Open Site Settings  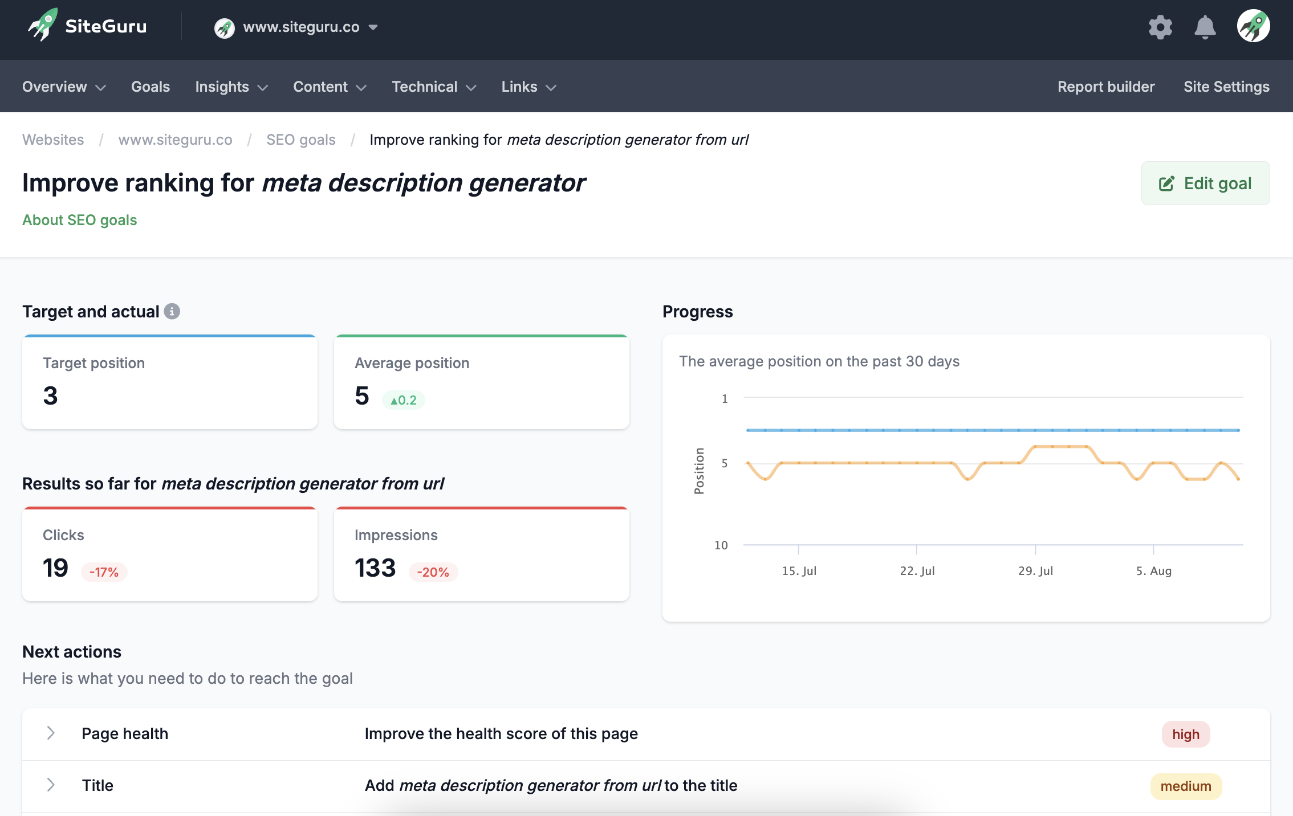(1226, 87)
